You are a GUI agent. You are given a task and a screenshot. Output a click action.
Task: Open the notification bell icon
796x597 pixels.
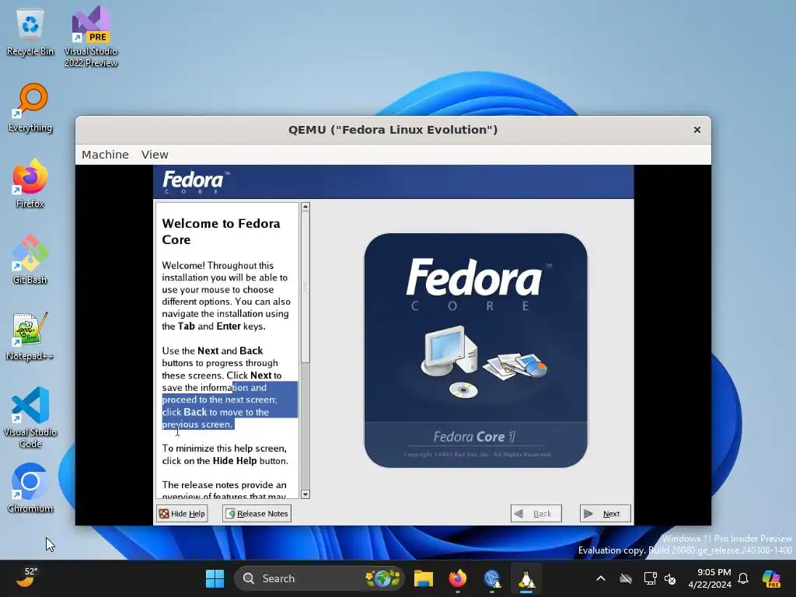743,578
